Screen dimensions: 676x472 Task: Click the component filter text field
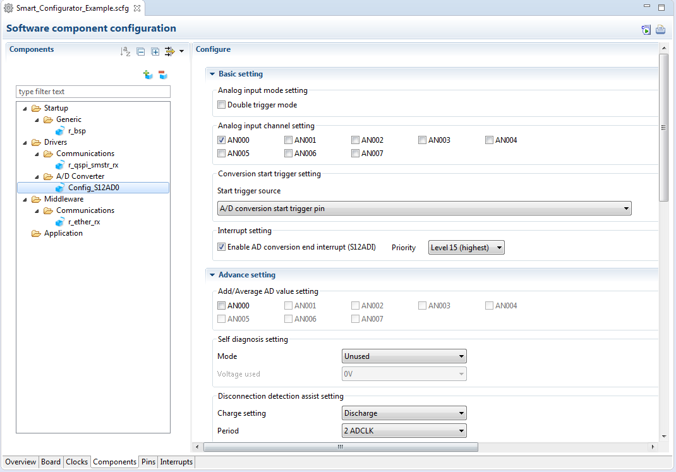coord(93,92)
